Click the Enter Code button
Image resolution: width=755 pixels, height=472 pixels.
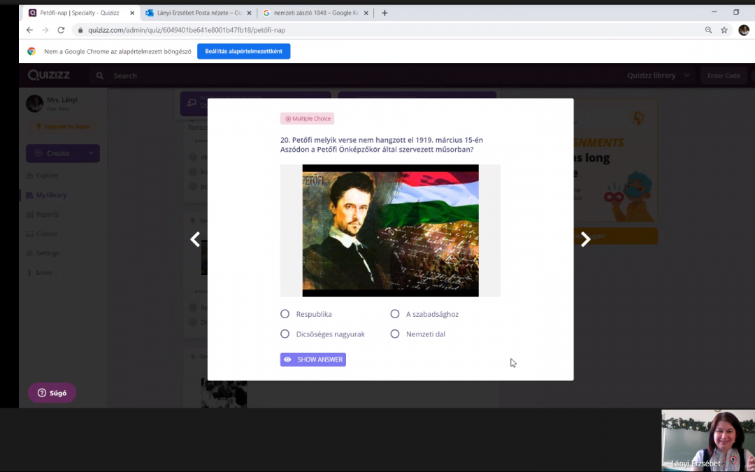point(724,76)
